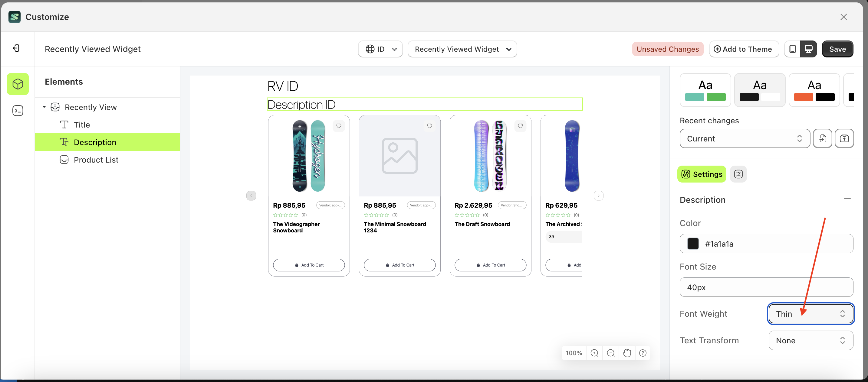Switch to mobile preview mode
The width and height of the screenshot is (868, 382).
click(793, 49)
